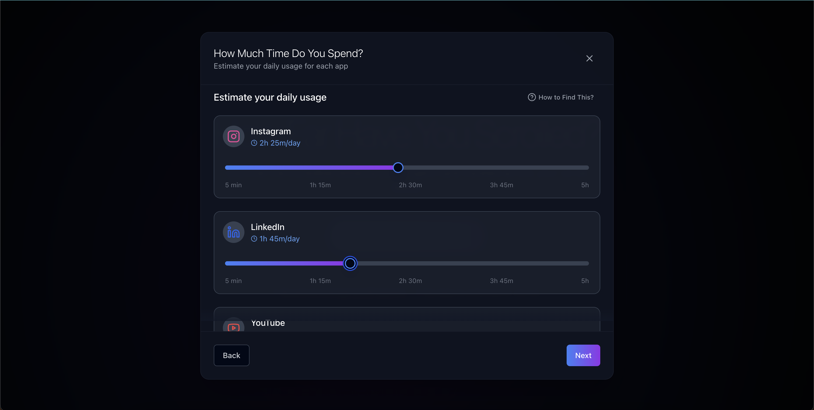Click LinkedIn's 2h 30m scale label

pos(410,281)
